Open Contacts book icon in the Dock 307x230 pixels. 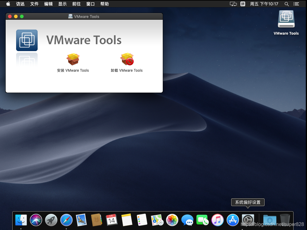point(96,220)
